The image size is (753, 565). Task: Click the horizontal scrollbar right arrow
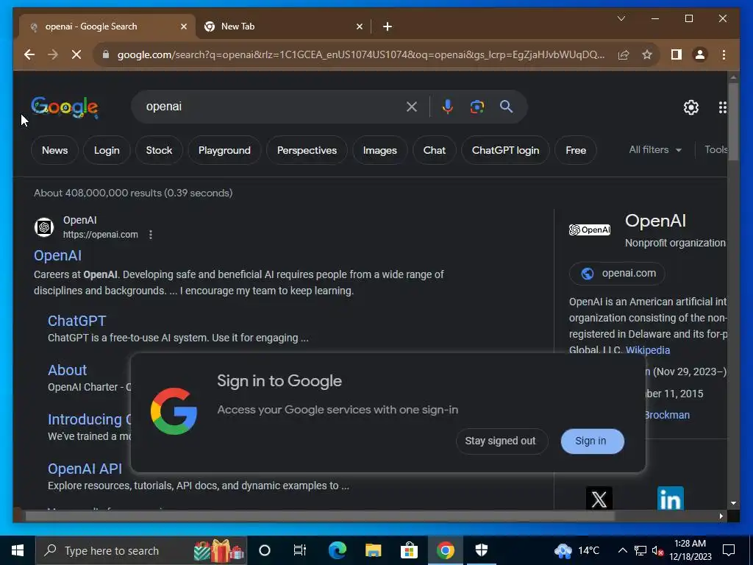(x=721, y=516)
